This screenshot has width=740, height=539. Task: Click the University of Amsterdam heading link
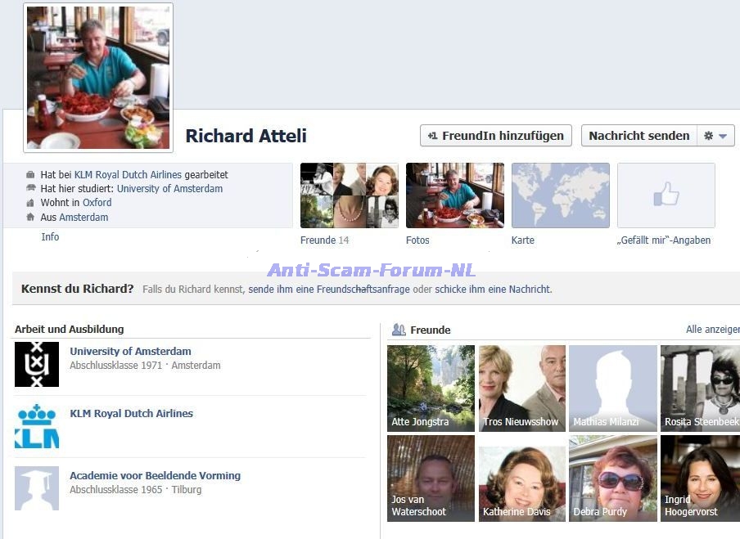point(130,352)
